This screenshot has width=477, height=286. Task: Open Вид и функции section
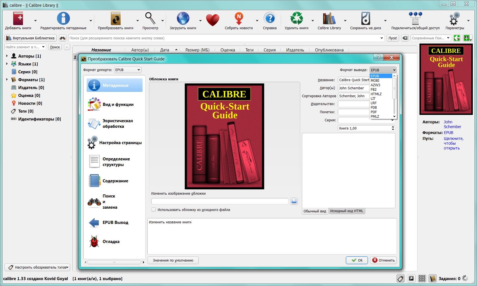point(114,105)
